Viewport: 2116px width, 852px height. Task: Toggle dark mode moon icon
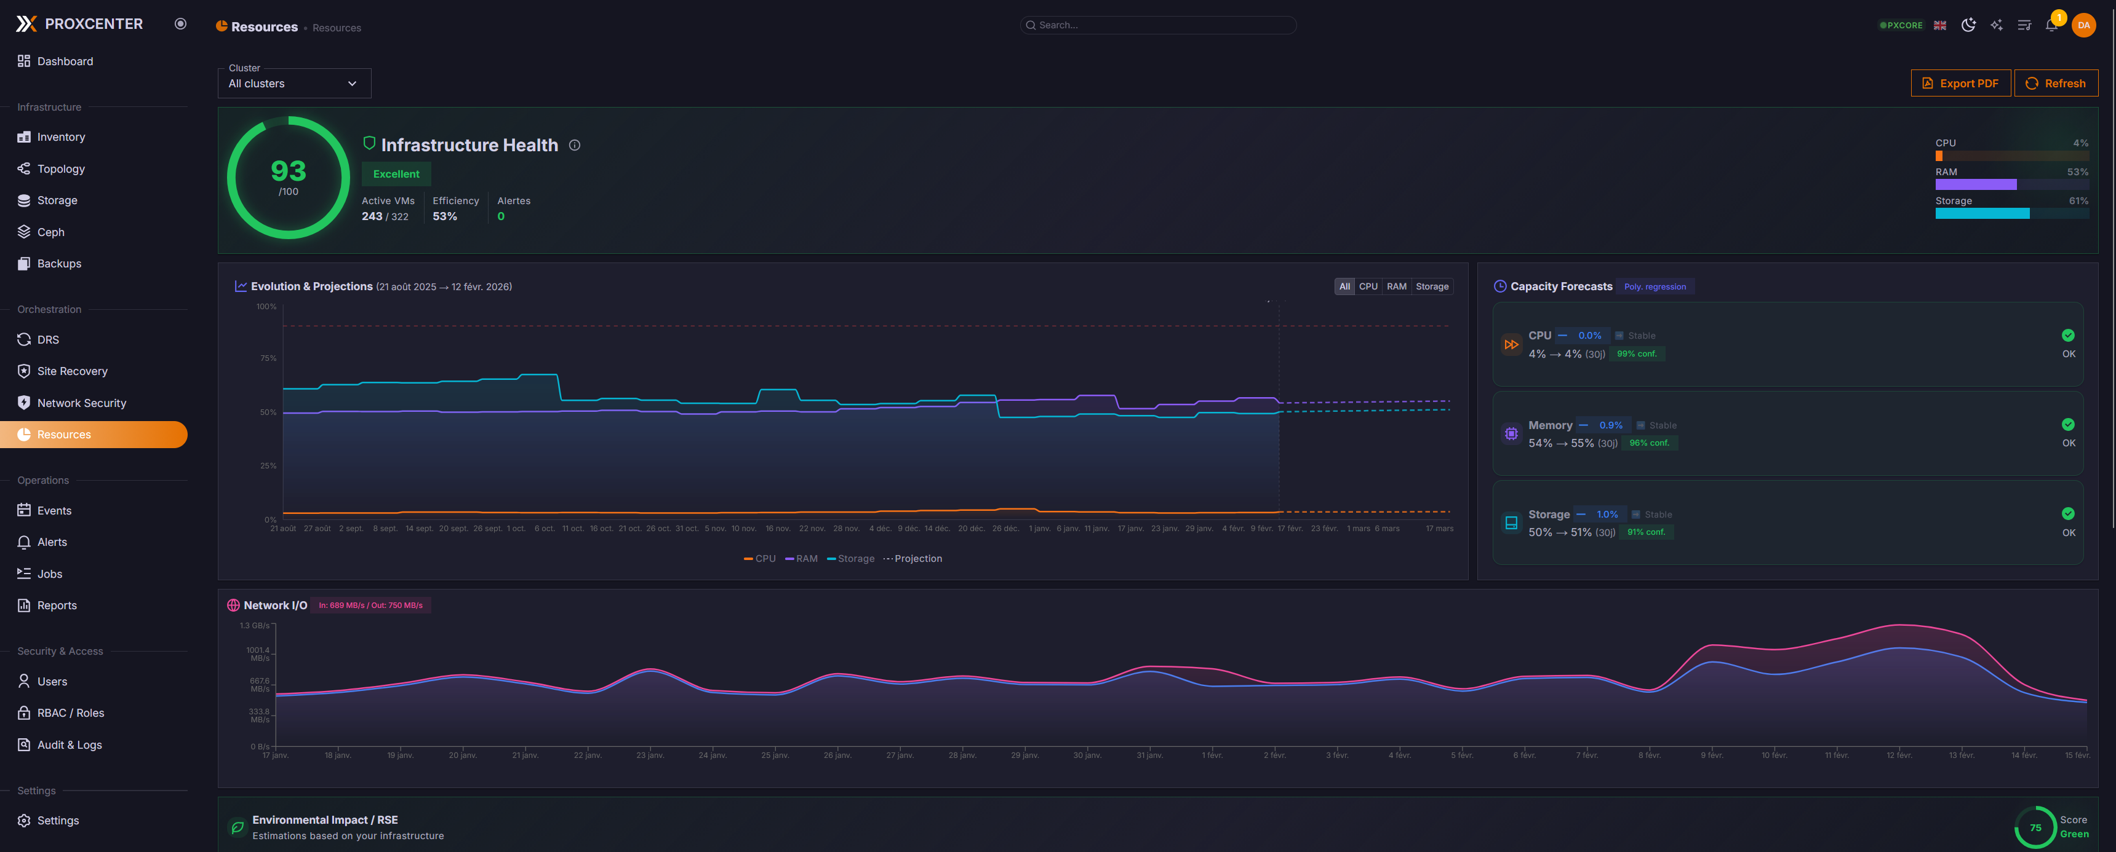pyautogui.click(x=1968, y=25)
